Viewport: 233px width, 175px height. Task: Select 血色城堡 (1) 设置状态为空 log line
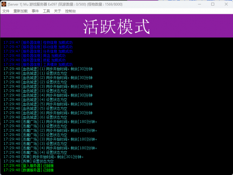coord(35,73)
